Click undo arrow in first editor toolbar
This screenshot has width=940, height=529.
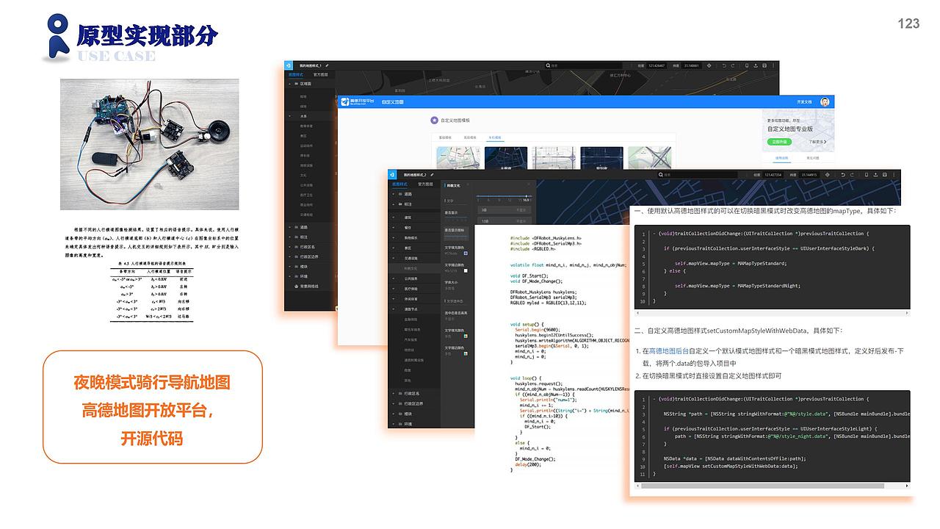[x=723, y=65]
